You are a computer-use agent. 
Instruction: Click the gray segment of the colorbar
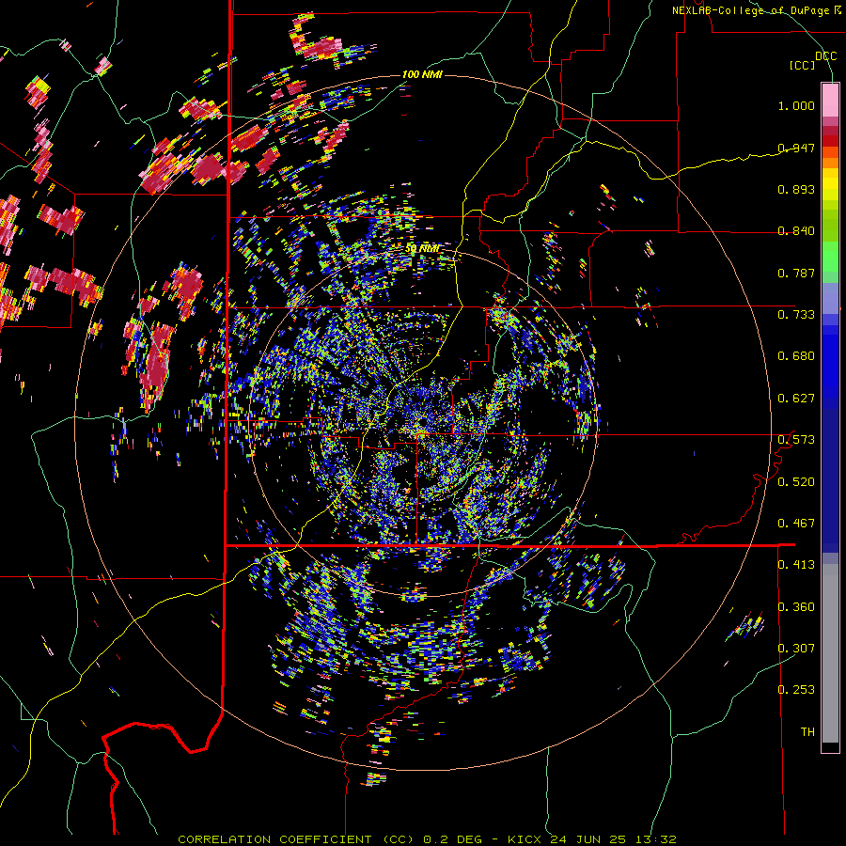click(830, 653)
